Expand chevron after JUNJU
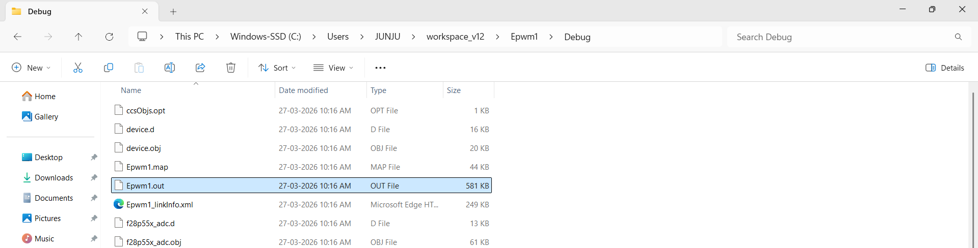The width and height of the screenshot is (978, 248). pyautogui.click(x=413, y=37)
